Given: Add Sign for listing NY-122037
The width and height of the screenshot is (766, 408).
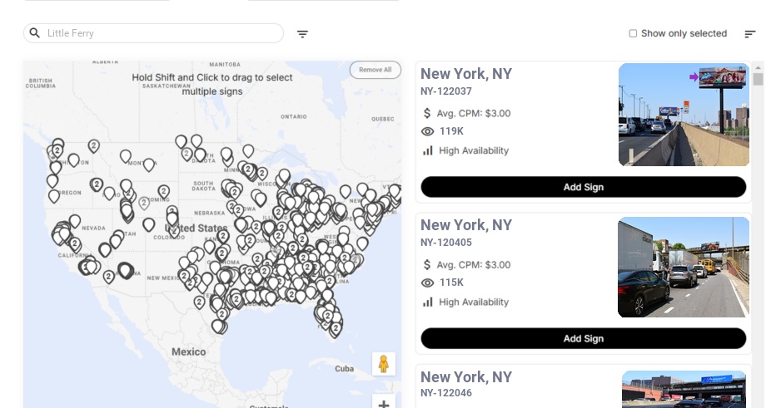Looking at the screenshot, I should pyautogui.click(x=583, y=187).
